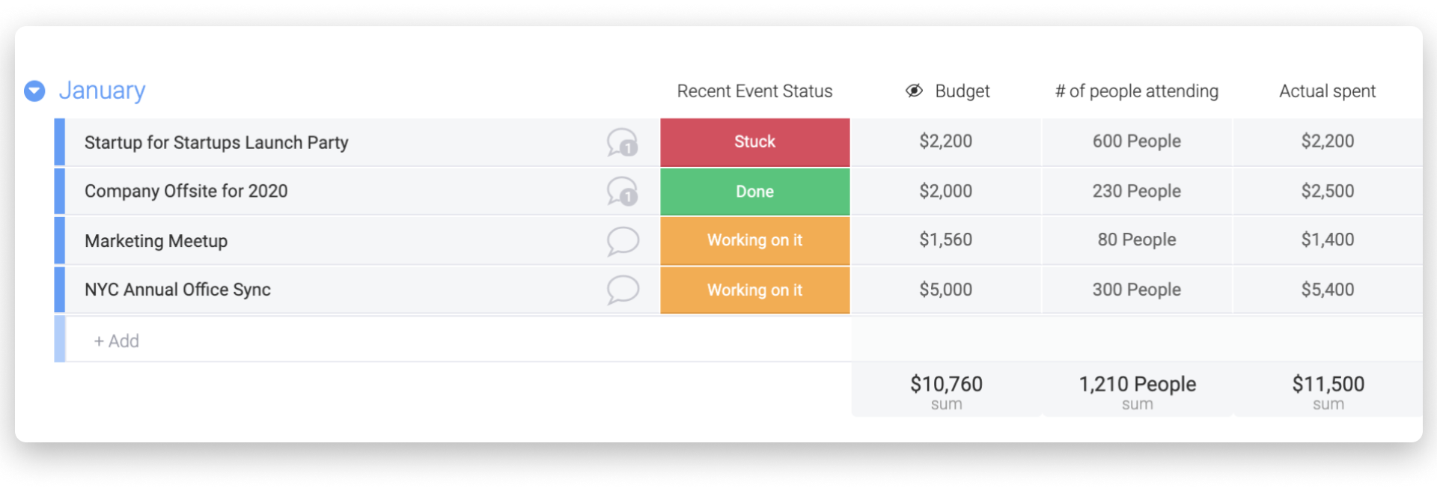Open comments for Company Offsite for 2020
Viewport: 1437px width, 491px height.
pos(622,192)
